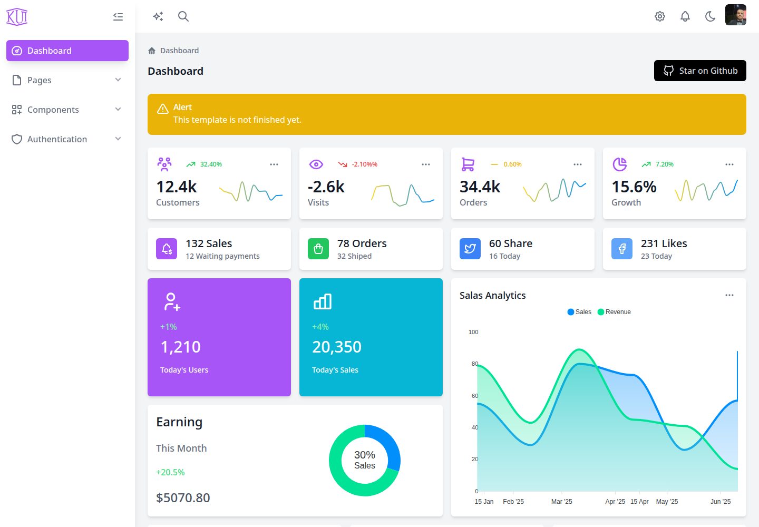Viewport: 759px width, 527px height.
Task: Click the Customers sparkline chart
Action: point(251,191)
